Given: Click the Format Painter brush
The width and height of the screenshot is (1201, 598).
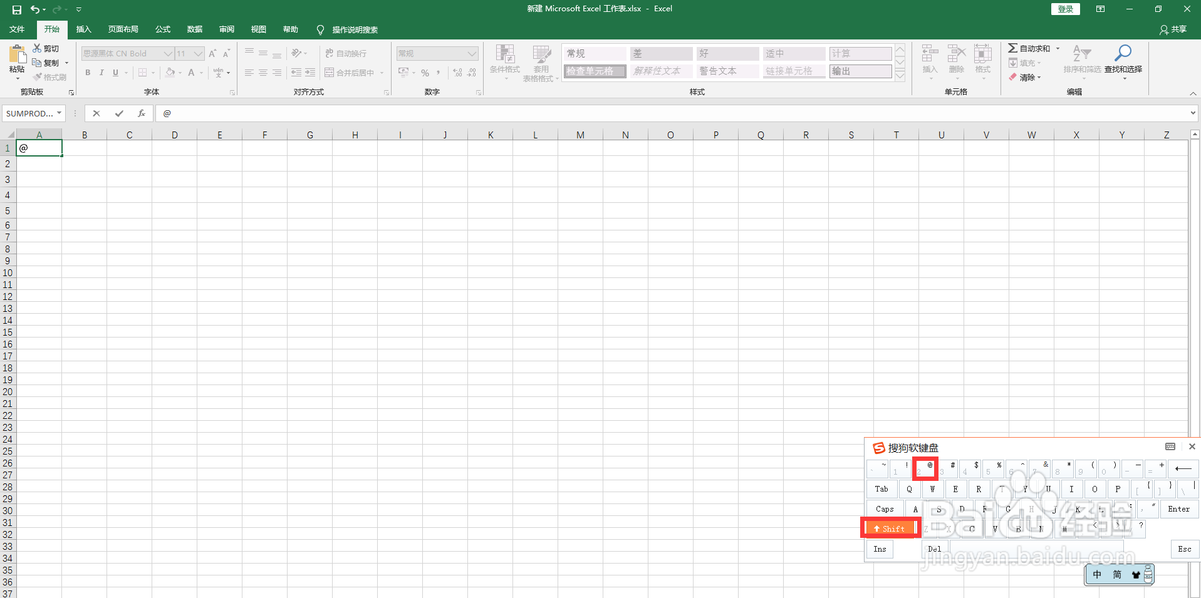Looking at the screenshot, I should coord(49,77).
